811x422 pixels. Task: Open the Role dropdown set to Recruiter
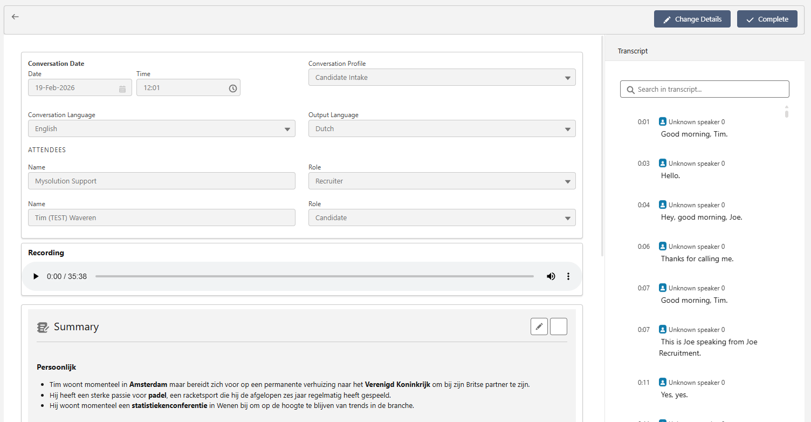(567, 181)
